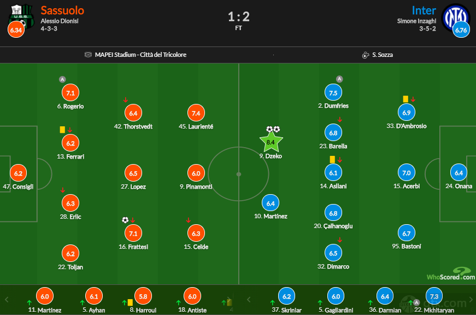Click the assist badge above Rogerio

(62, 79)
